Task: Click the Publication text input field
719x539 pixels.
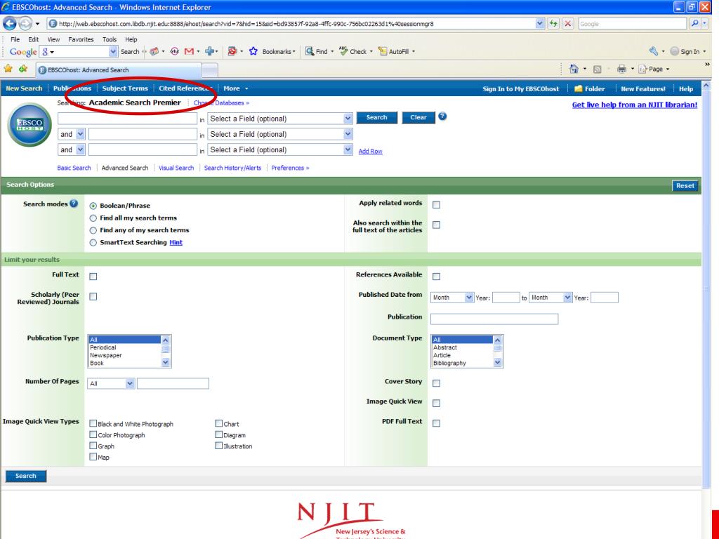Action: point(494,319)
